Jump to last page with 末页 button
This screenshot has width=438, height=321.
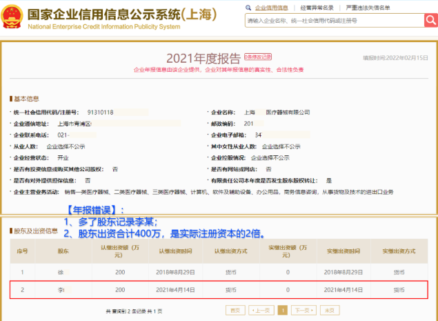click(330, 310)
